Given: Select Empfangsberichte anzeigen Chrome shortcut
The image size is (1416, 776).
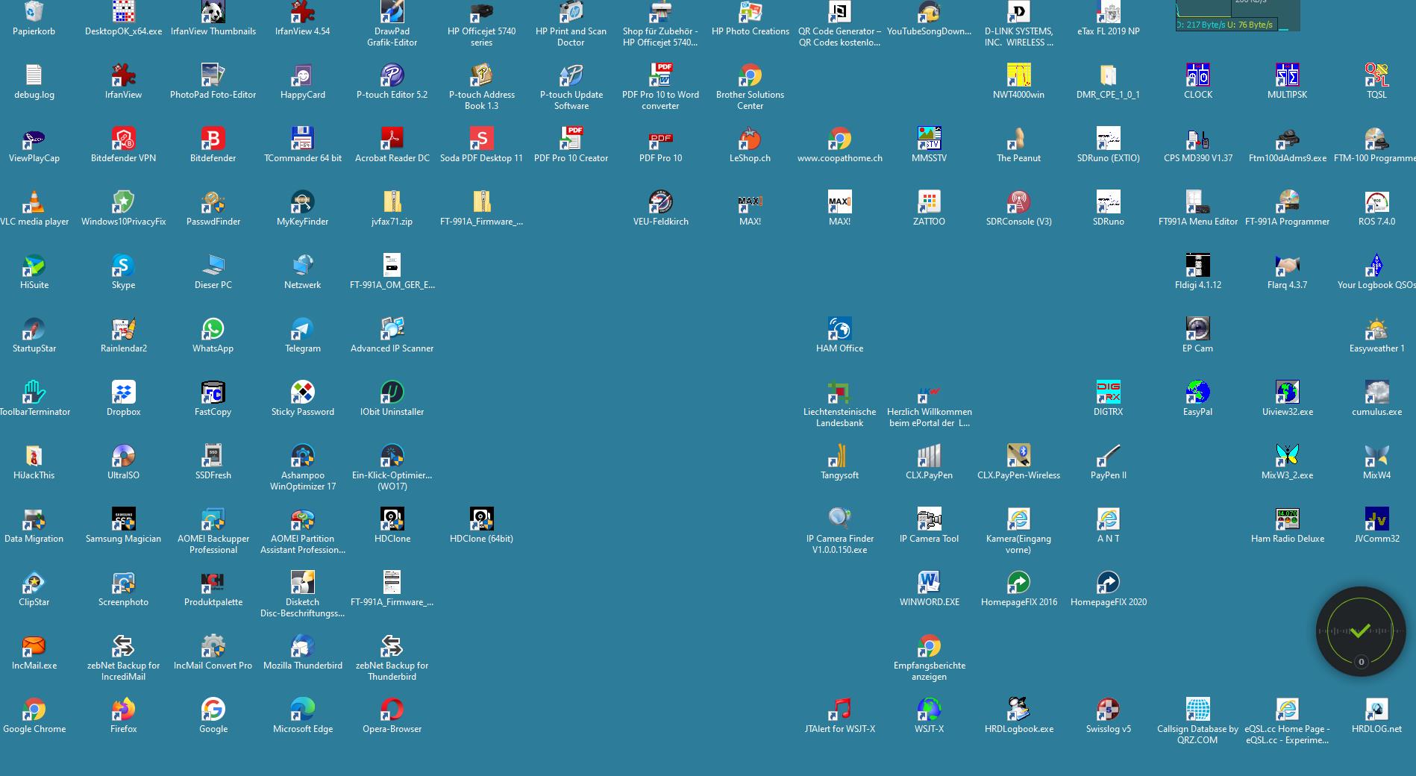Looking at the screenshot, I should [x=930, y=646].
